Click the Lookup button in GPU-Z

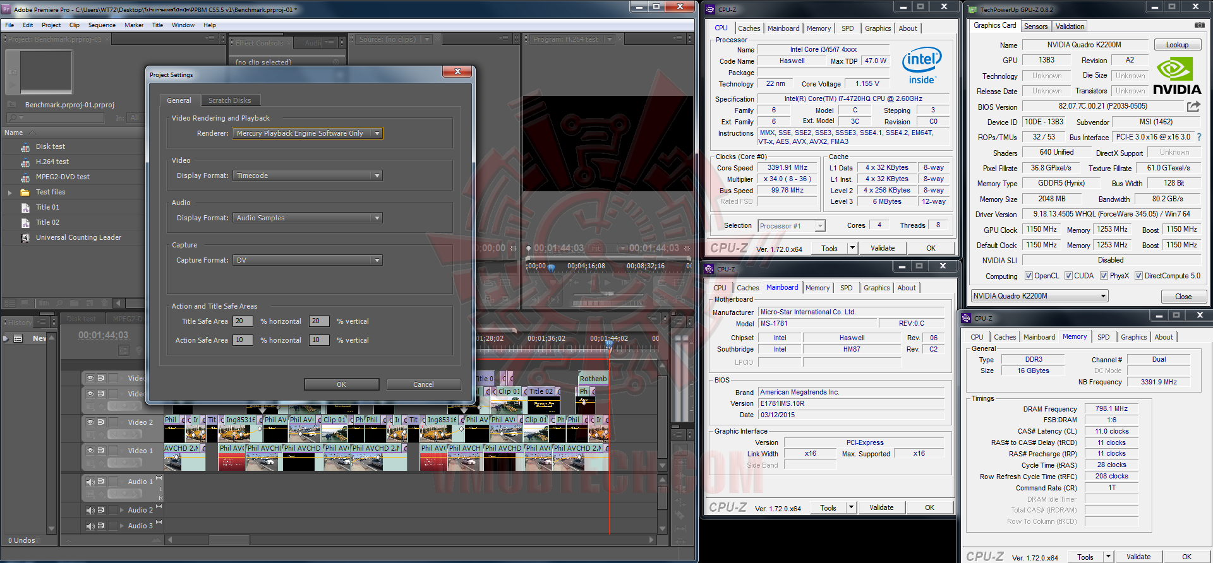1176,45
